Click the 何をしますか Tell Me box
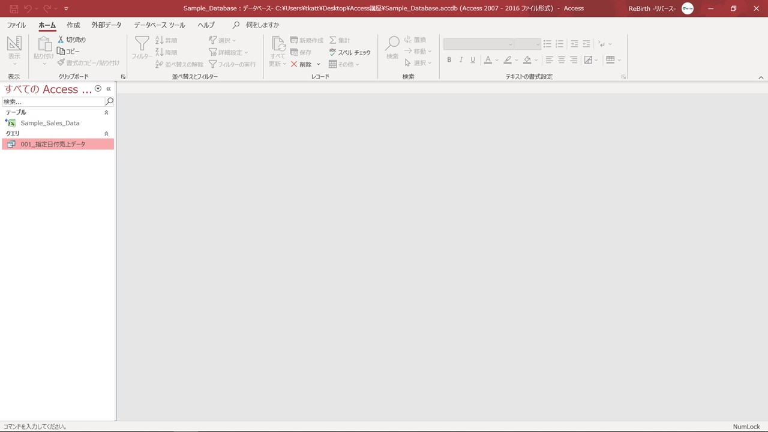Screen dimensions: 768x432 (262, 25)
